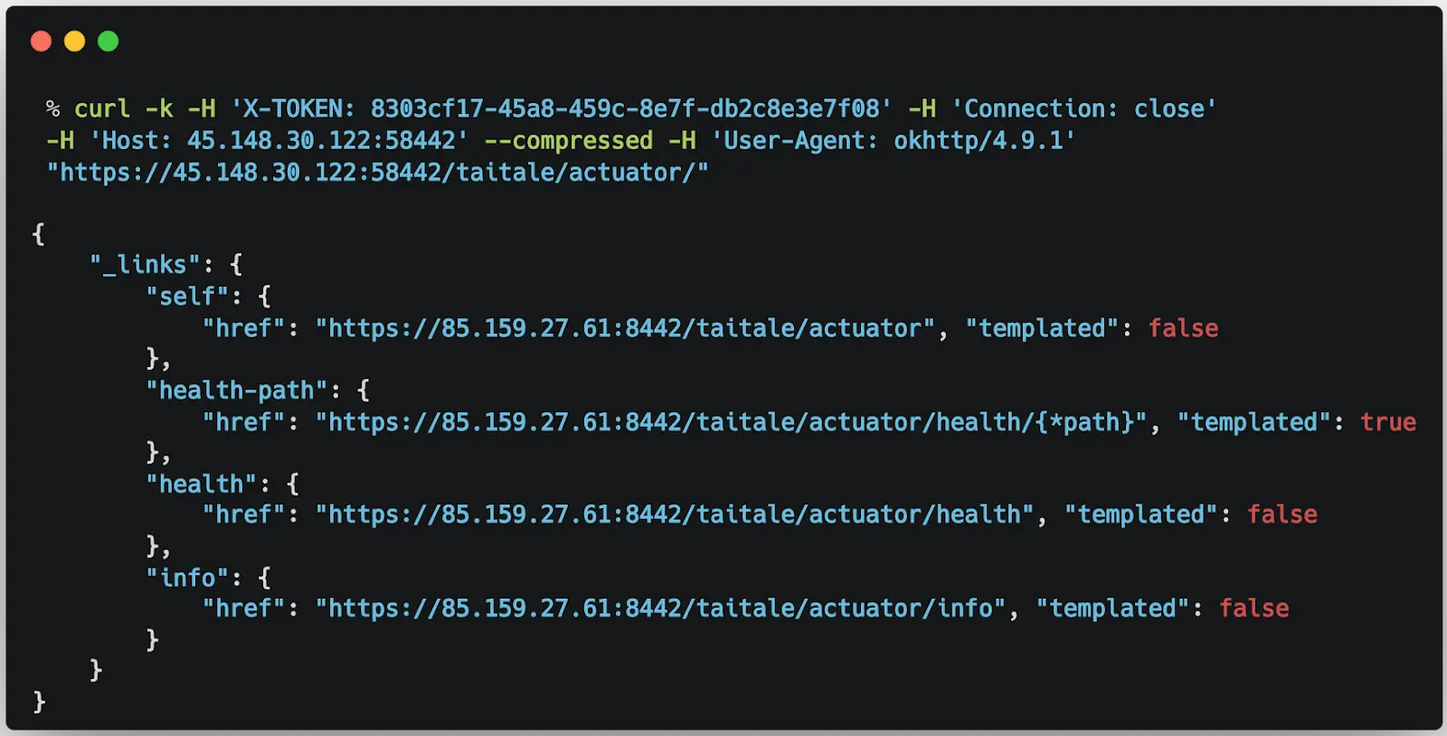The height and width of the screenshot is (736, 1447).
Task: Open the href URL ending in actuator/health
Action: (674, 514)
